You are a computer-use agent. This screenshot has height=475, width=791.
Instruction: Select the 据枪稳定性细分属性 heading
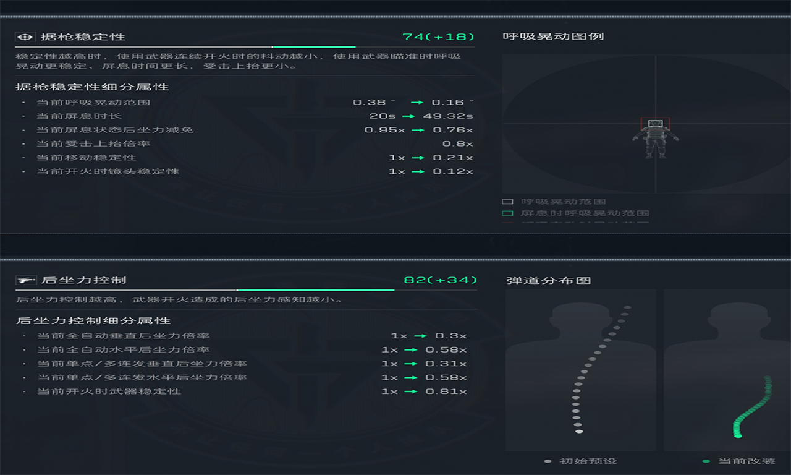[x=92, y=87]
